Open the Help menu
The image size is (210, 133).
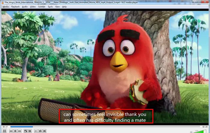point(64,7)
